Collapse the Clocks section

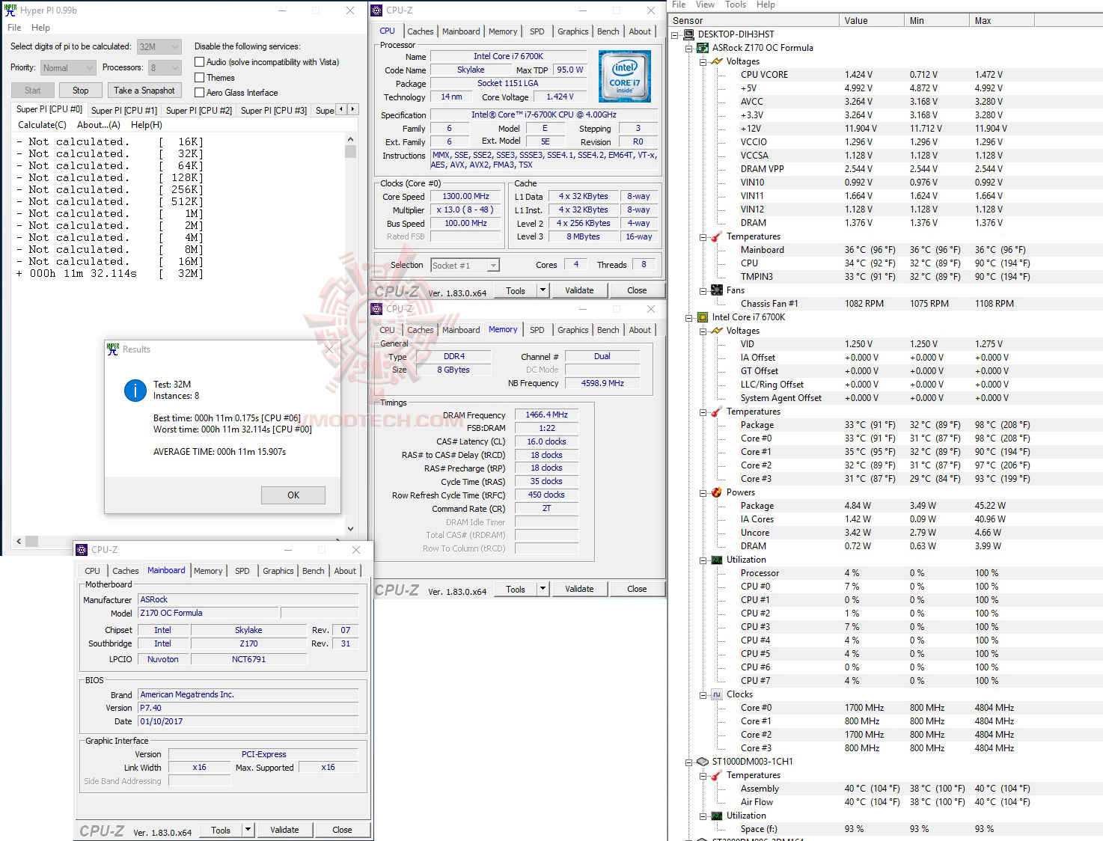tap(703, 694)
